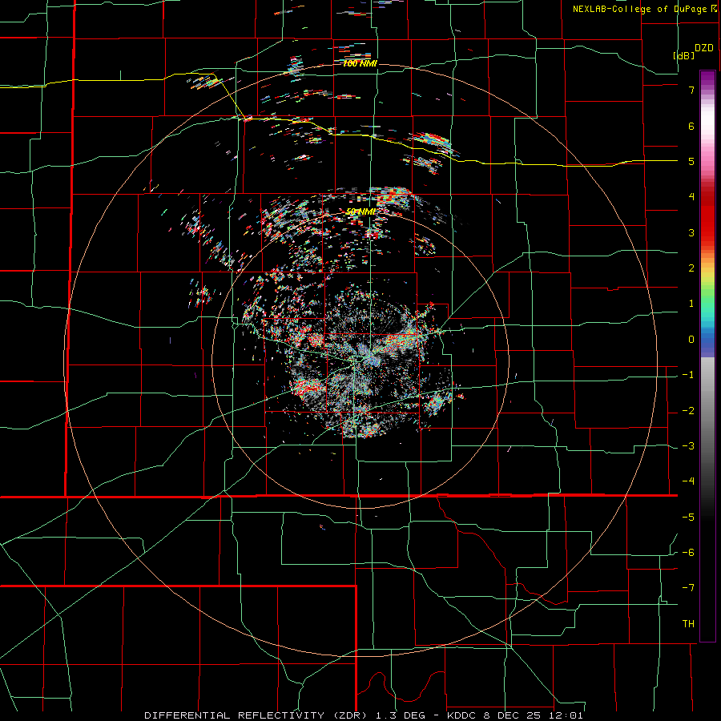Click the -2 value on the scale
Viewport: 721px width, 721px height.
(688, 411)
